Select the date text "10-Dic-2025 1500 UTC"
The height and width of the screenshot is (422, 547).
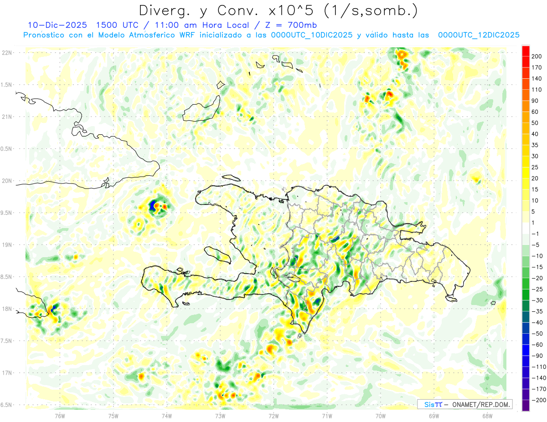(x=86, y=25)
